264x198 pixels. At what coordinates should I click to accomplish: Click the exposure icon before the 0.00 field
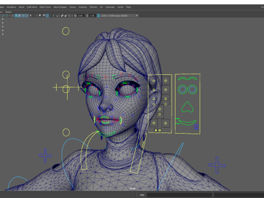75,15
